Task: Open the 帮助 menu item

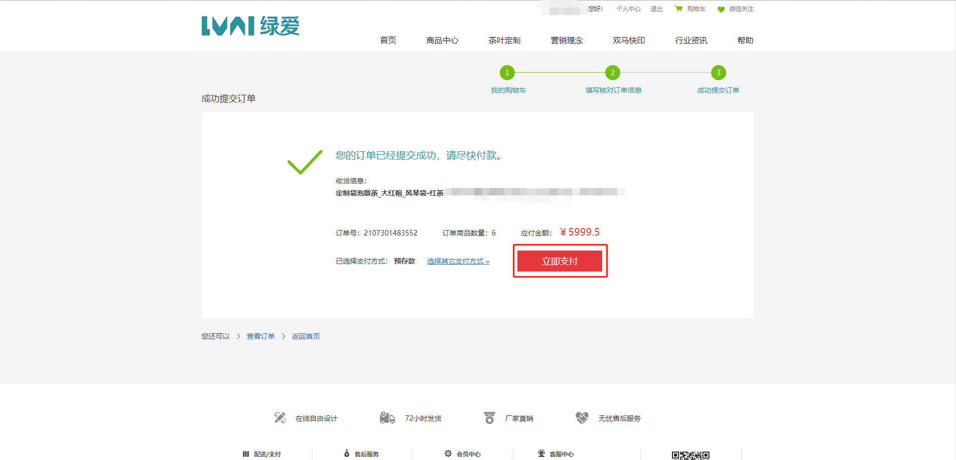Action: (745, 40)
